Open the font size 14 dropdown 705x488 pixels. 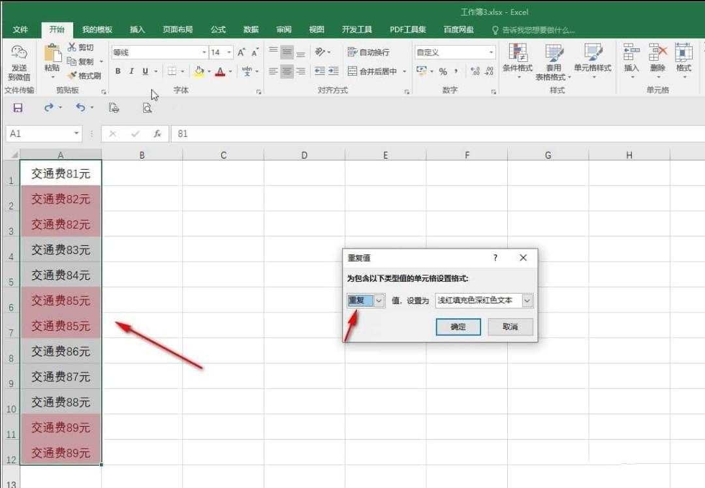click(x=229, y=52)
